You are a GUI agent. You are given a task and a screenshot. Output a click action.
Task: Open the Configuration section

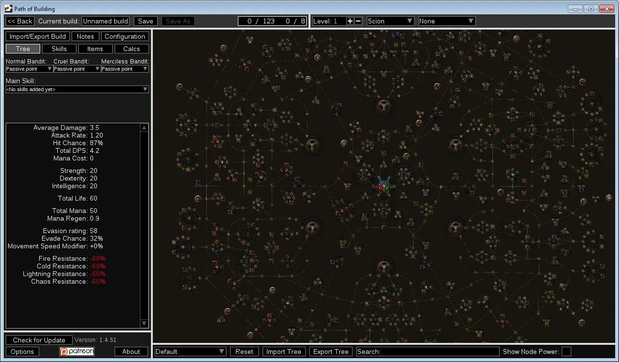(125, 36)
